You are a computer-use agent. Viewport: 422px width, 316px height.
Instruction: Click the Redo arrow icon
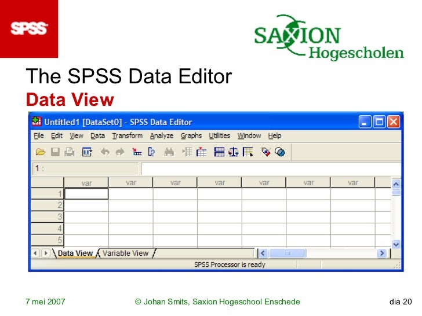click(x=120, y=152)
